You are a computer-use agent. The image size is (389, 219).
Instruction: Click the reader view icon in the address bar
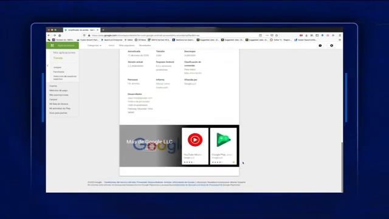tap(260, 35)
